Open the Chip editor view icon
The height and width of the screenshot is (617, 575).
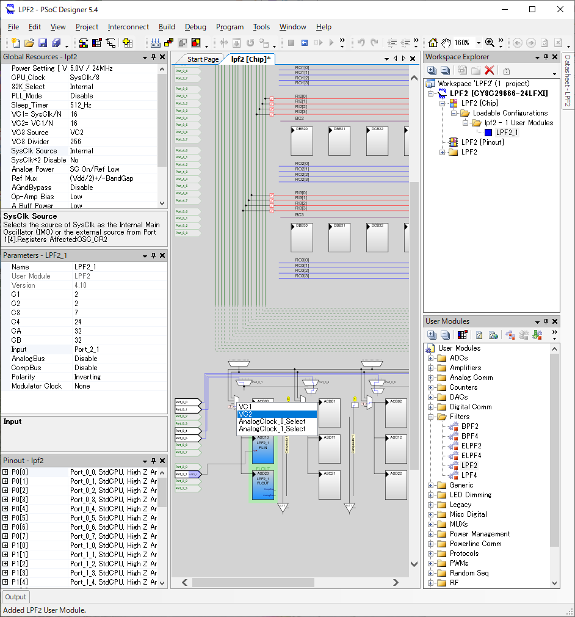click(x=84, y=43)
